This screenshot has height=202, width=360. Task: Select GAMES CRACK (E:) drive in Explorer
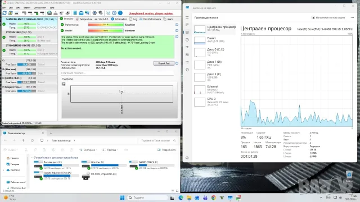[x=151, y=165]
